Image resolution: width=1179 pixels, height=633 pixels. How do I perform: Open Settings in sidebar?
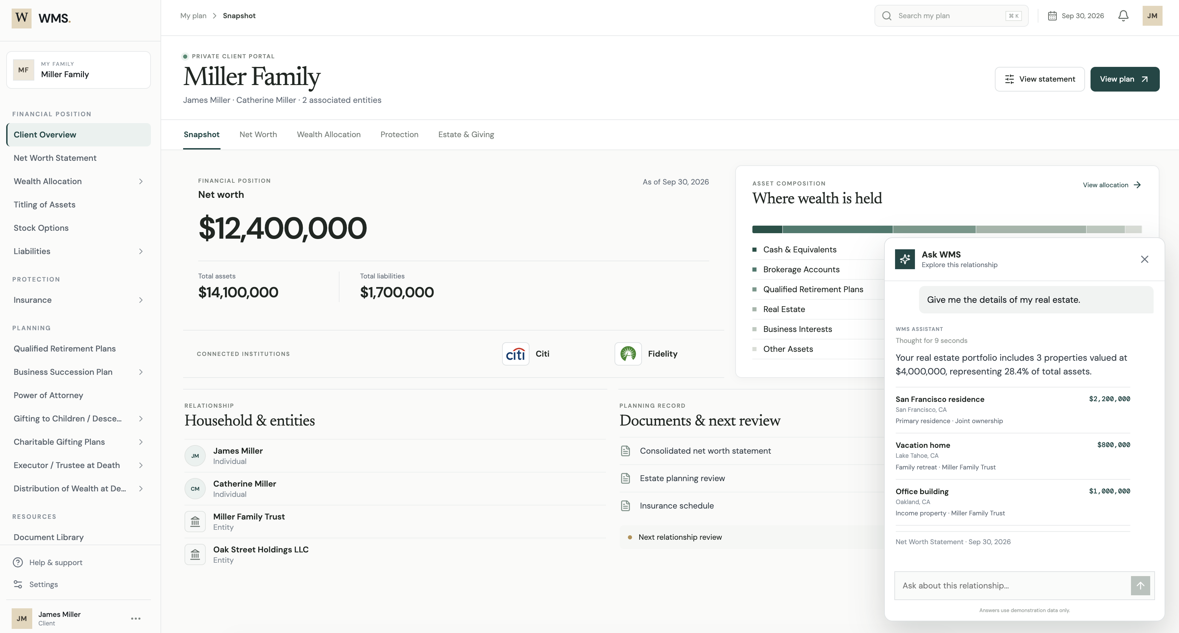click(35, 585)
